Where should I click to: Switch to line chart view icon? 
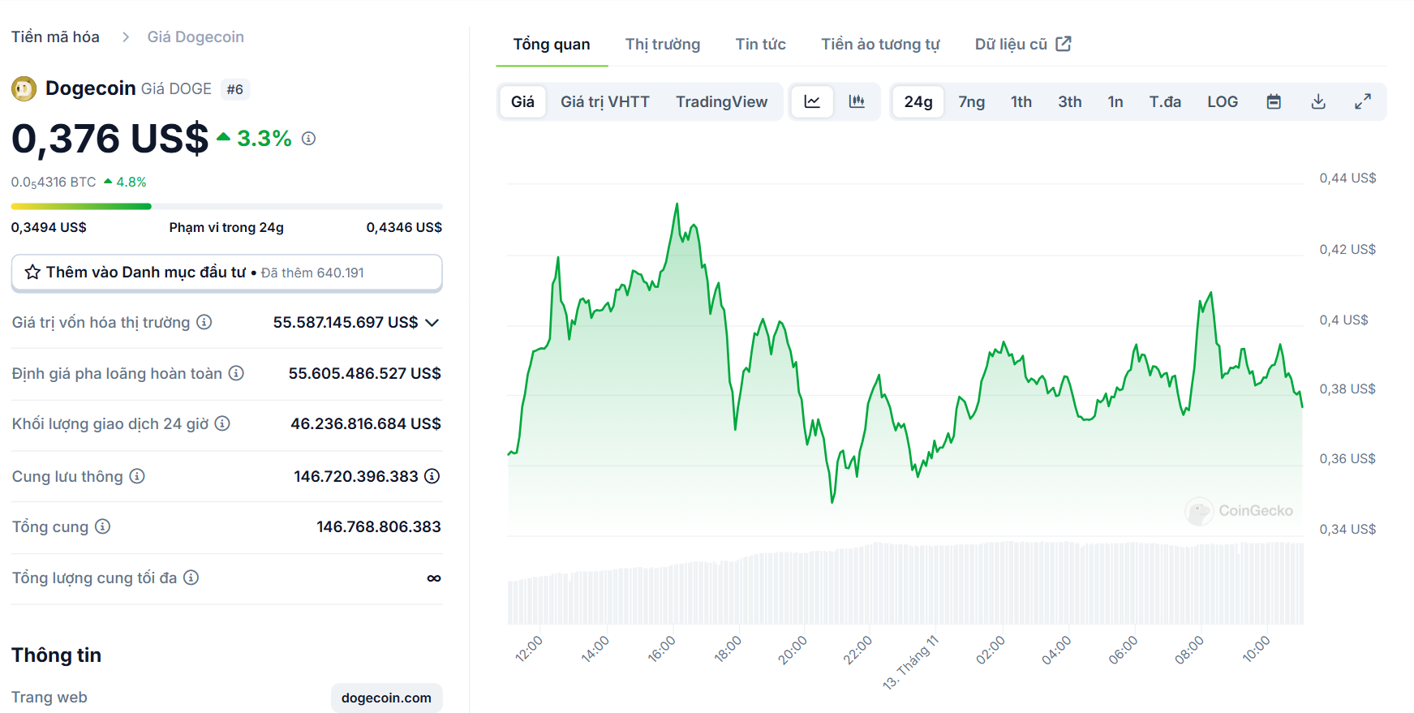coord(812,101)
